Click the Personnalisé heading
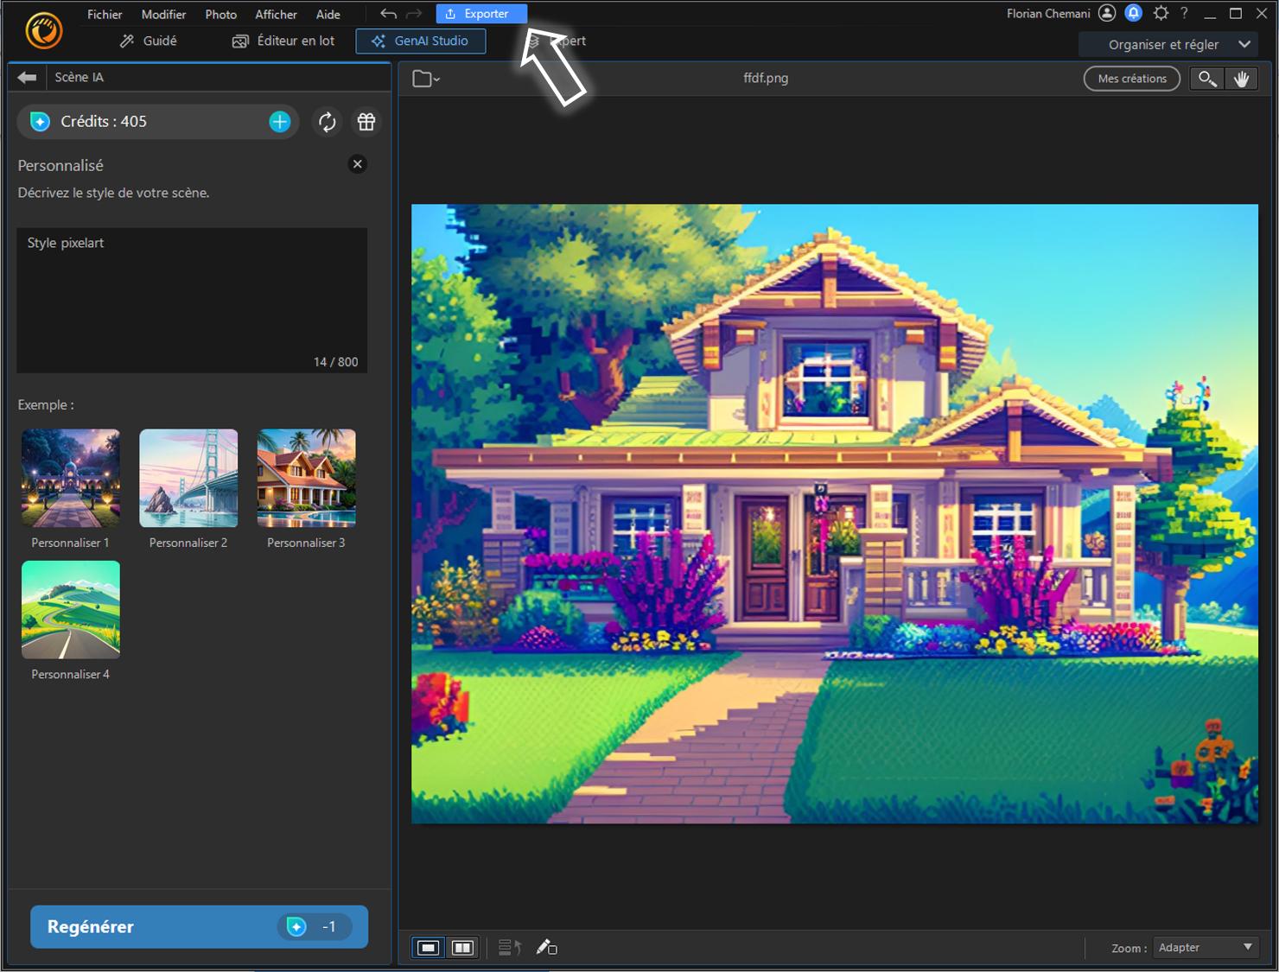 click(60, 165)
